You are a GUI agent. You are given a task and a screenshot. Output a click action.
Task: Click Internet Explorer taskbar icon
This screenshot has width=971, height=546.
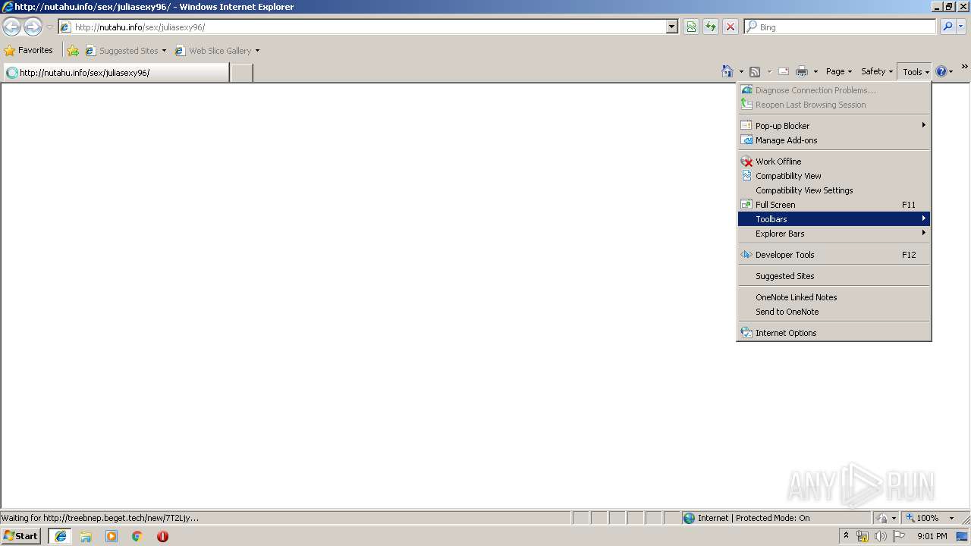(61, 536)
